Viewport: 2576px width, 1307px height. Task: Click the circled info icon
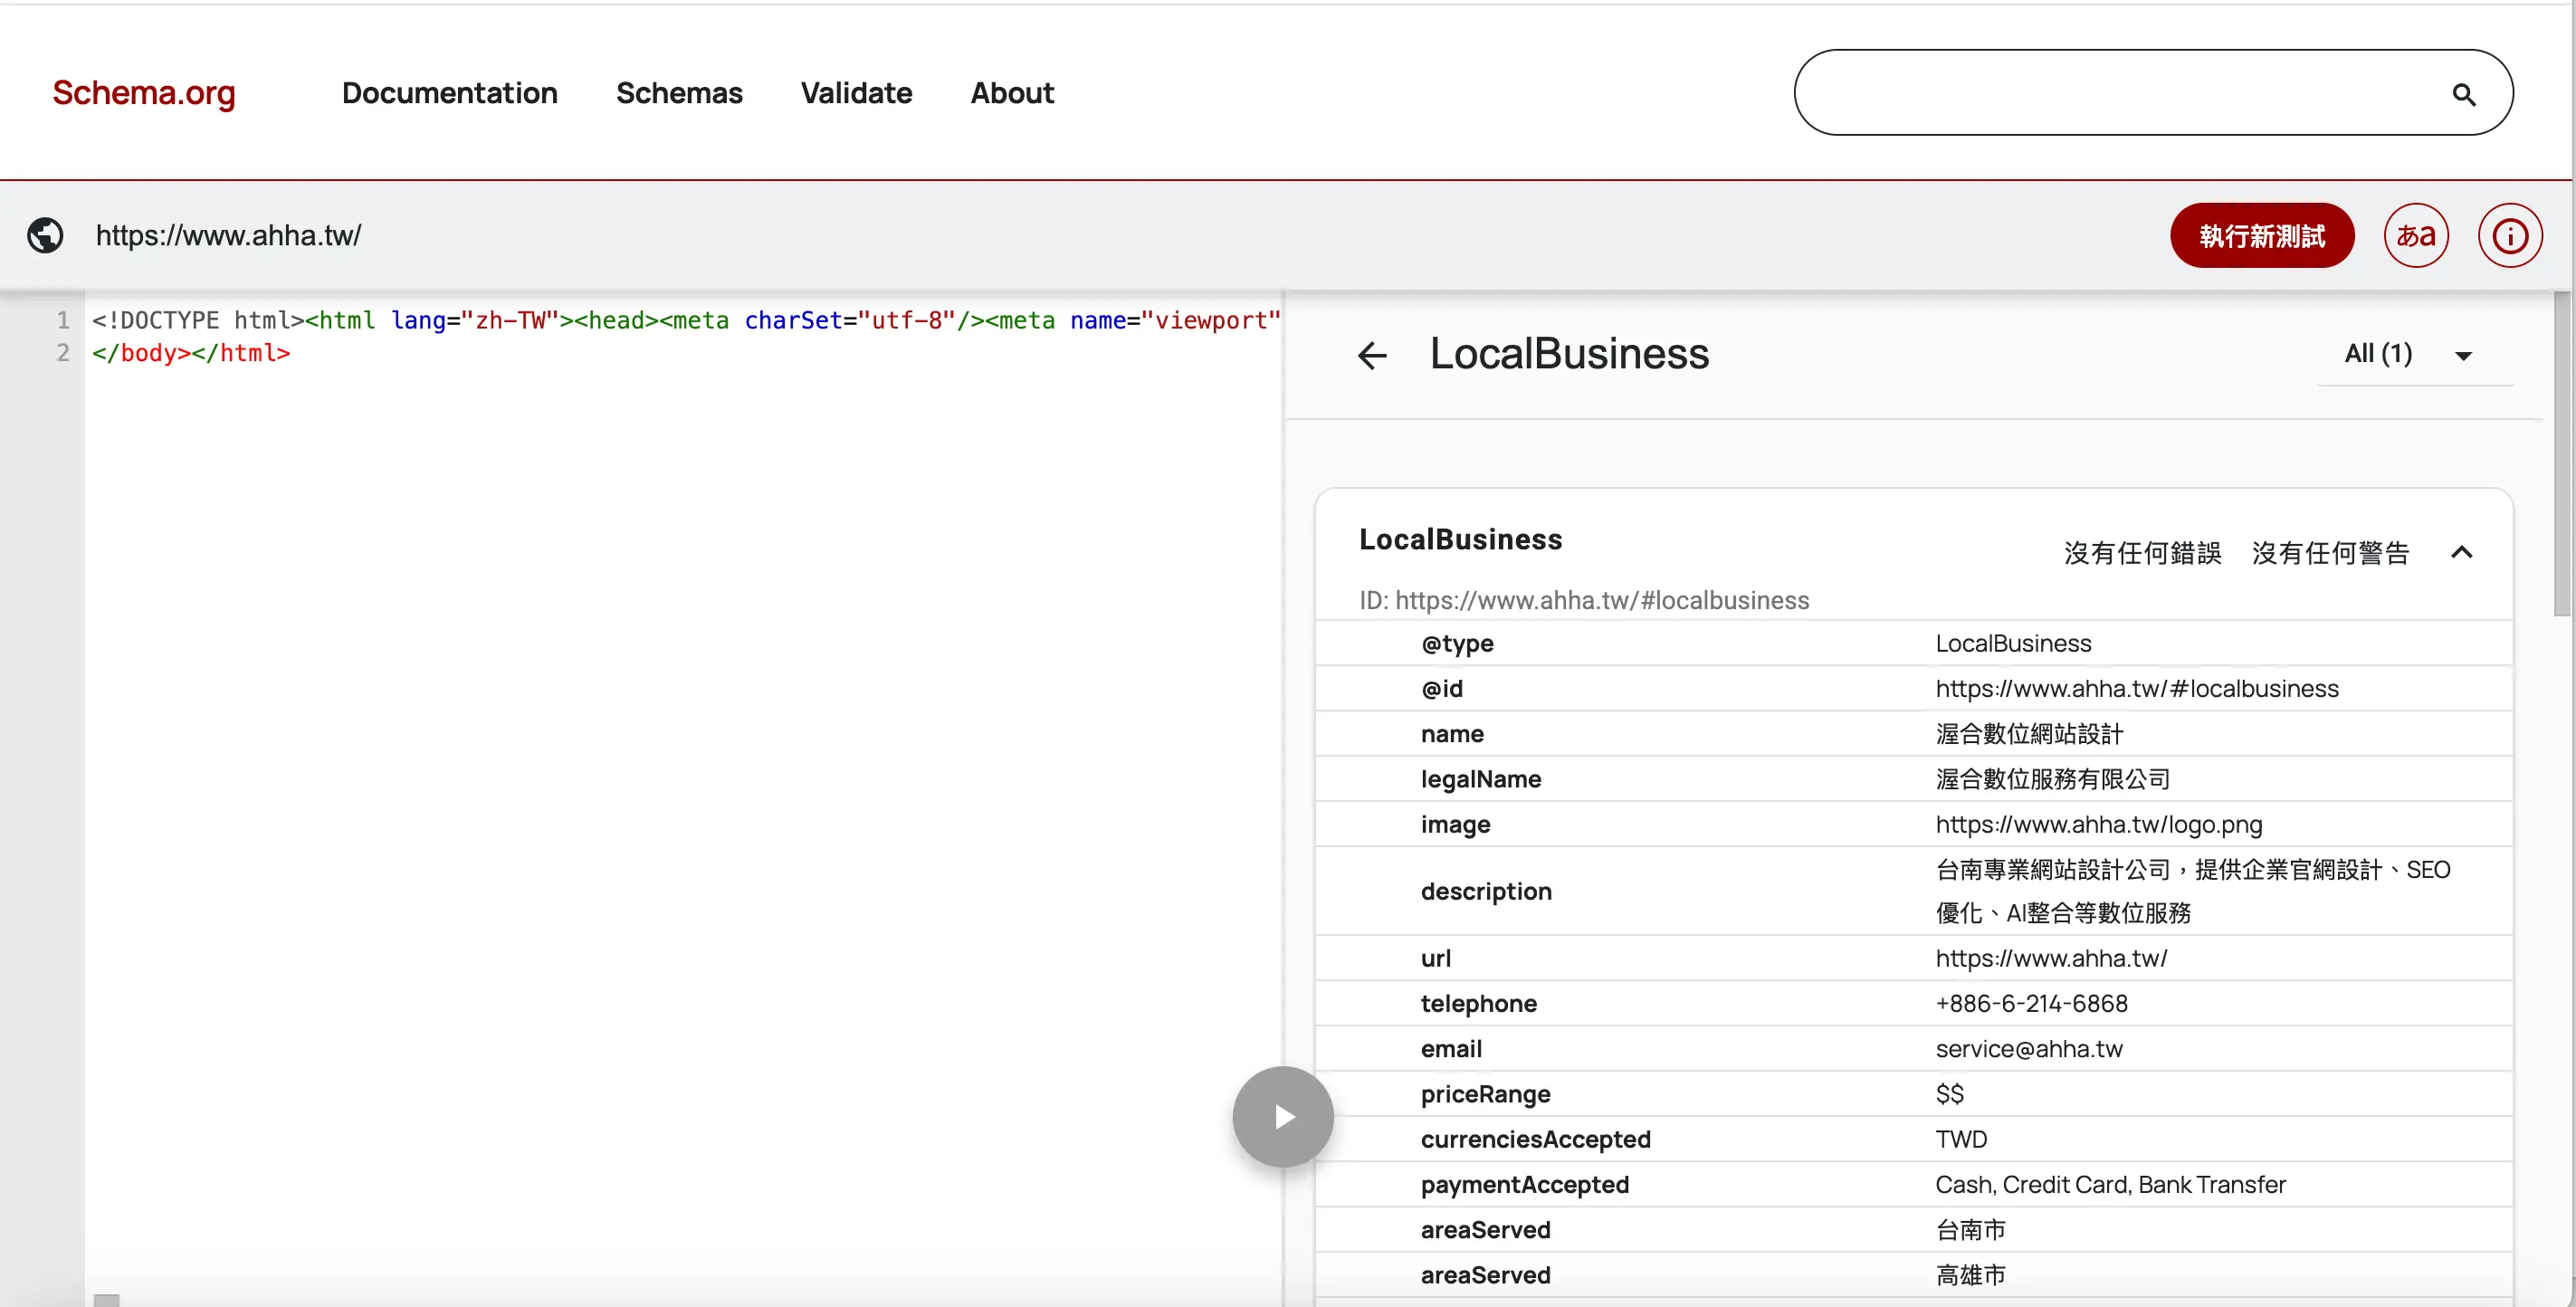click(2509, 235)
